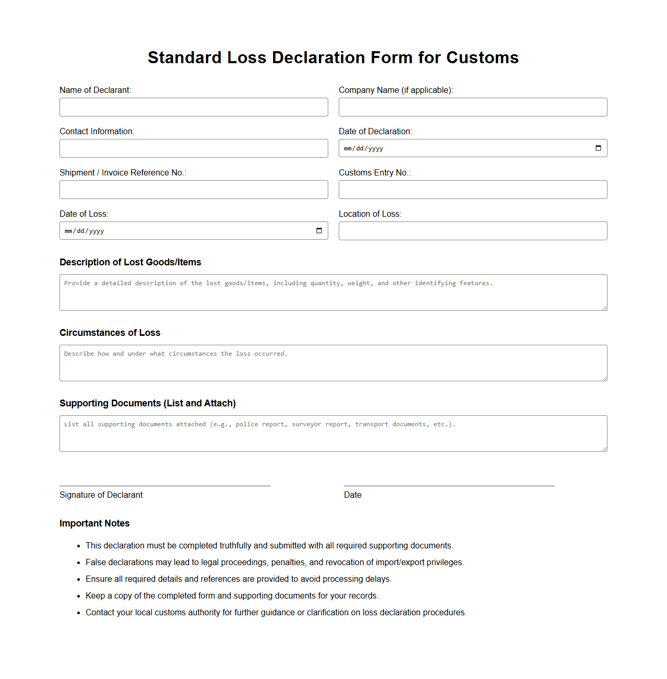The width and height of the screenshot is (667, 679).
Task: Click the Date of Loss date text
Action: tap(85, 231)
